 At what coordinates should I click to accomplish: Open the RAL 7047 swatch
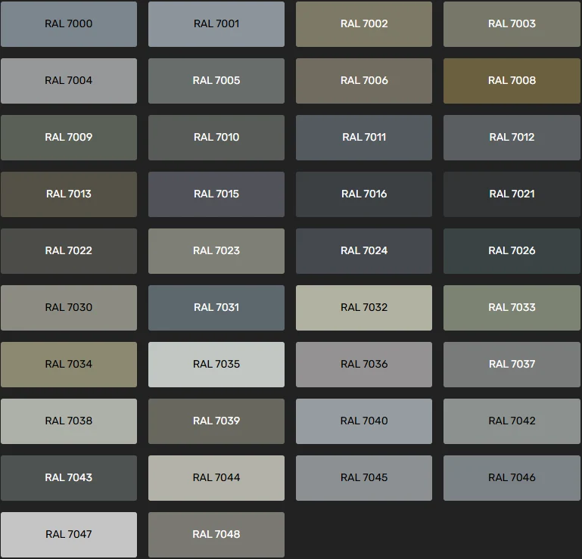(69, 535)
